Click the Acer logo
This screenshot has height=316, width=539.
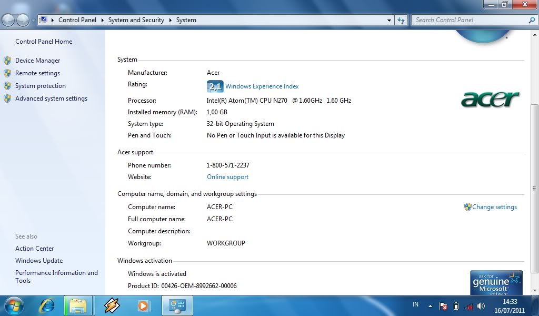pos(490,99)
